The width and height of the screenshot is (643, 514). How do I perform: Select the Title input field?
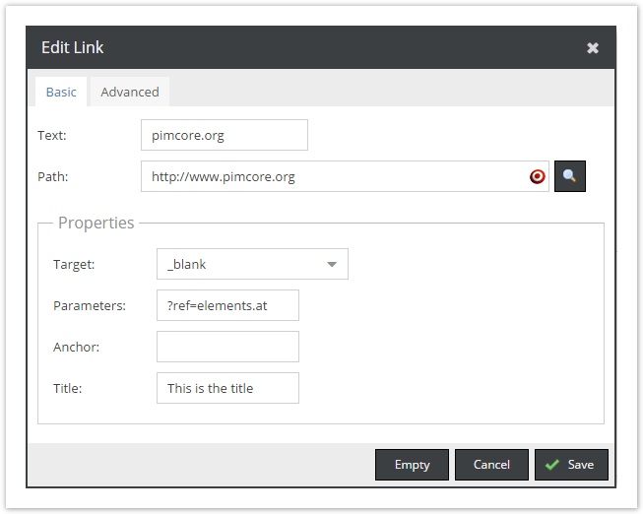click(x=227, y=388)
